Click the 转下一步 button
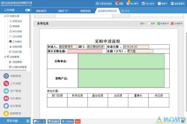This screenshot has width=187, height=124. [39, 121]
